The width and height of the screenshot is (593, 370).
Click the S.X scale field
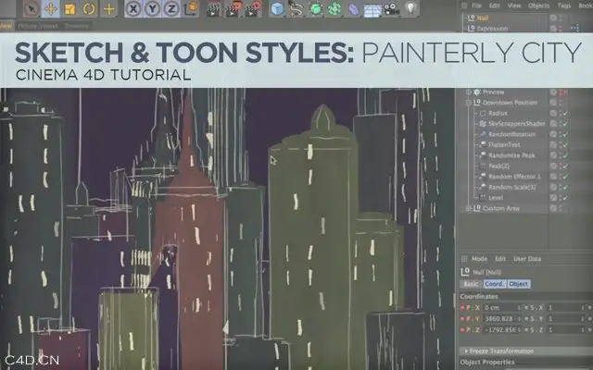pyautogui.click(x=565, y=308)
